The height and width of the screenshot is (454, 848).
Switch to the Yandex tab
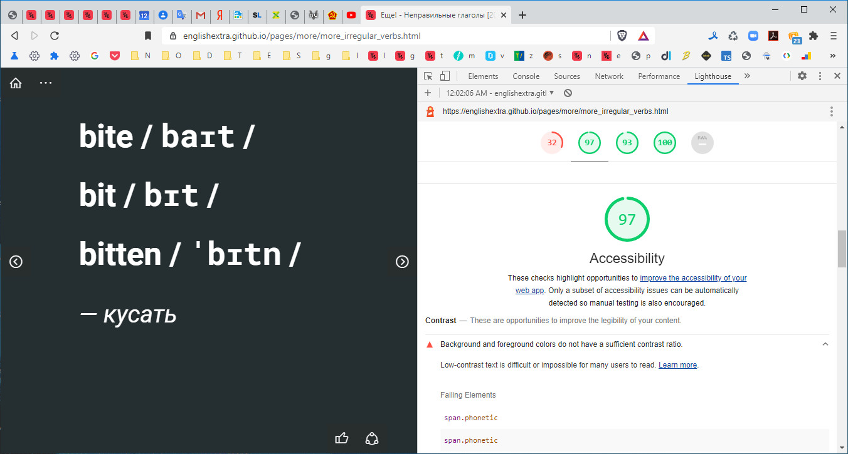tap(220, 15)
